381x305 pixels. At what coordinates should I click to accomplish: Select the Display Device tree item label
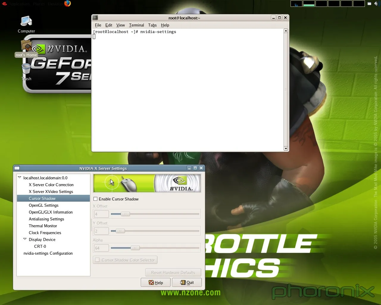[x=42, y=239]
